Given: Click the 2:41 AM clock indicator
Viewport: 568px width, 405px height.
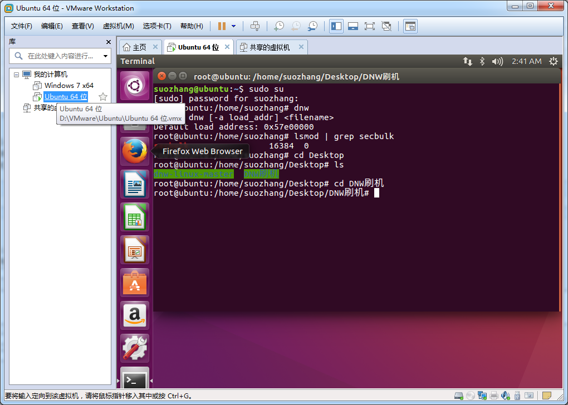Looking at the screenshot, I should coord(527,62).
